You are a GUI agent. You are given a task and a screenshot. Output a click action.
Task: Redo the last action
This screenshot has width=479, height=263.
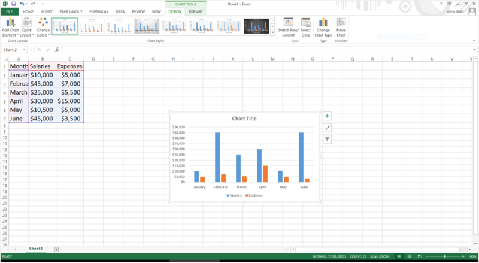33,4
